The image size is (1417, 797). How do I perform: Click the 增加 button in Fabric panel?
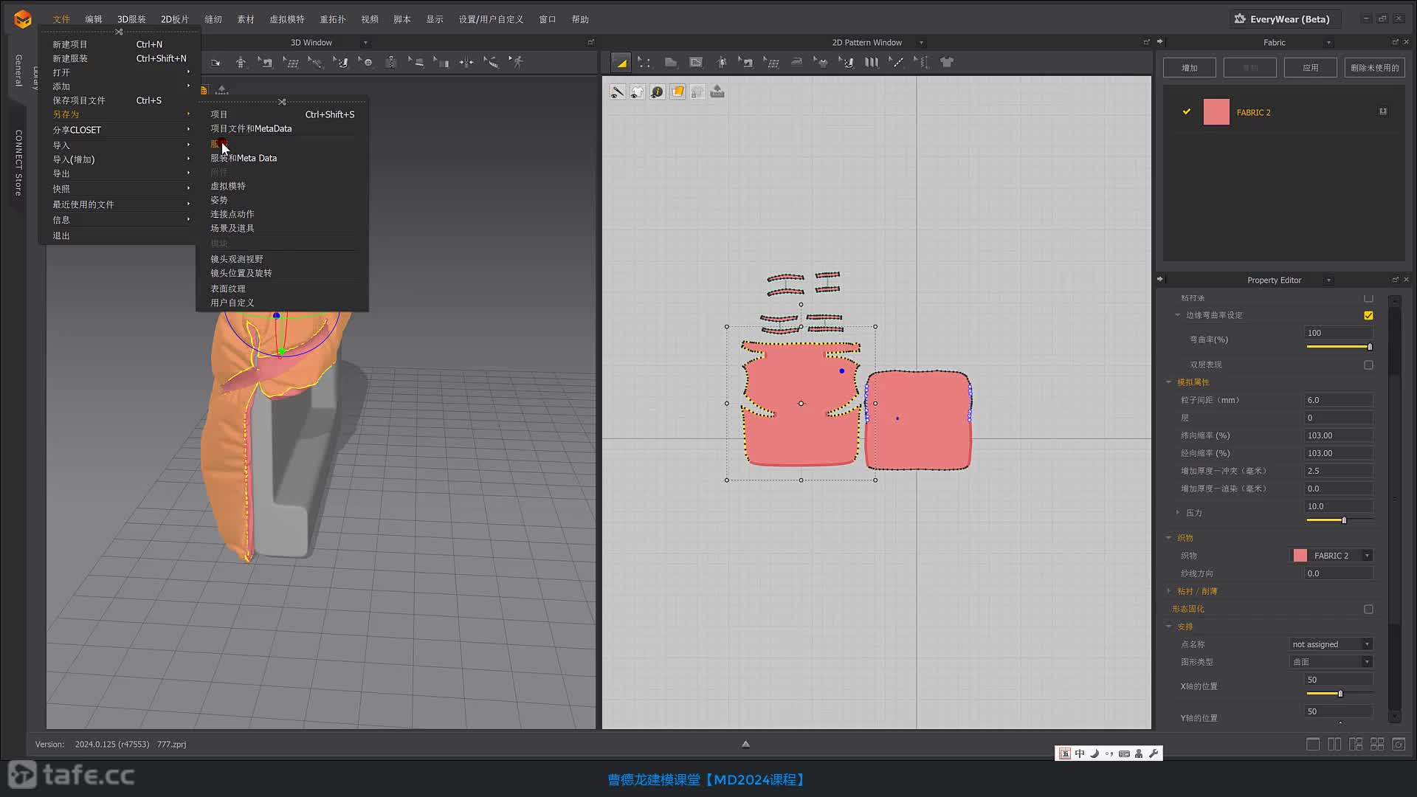click(1190, 68)
